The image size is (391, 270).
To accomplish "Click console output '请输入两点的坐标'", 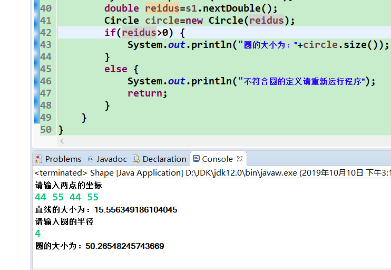I will 69,185.
